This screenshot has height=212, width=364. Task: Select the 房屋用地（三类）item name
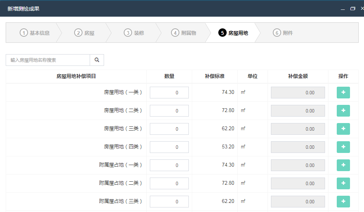click(123, 128)
